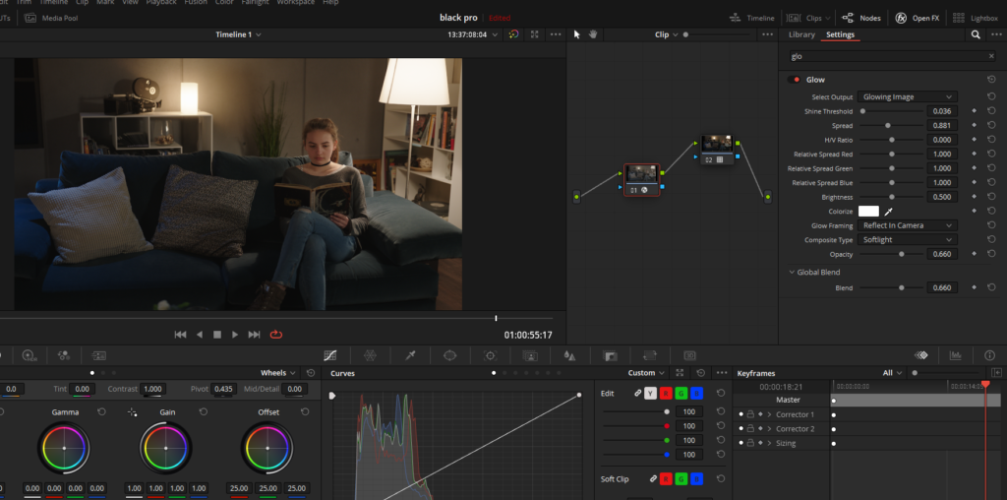Open the Information palette icon
Viewport: 1007px width, 500px height.
pyautogui.click(x=989, y=354)
